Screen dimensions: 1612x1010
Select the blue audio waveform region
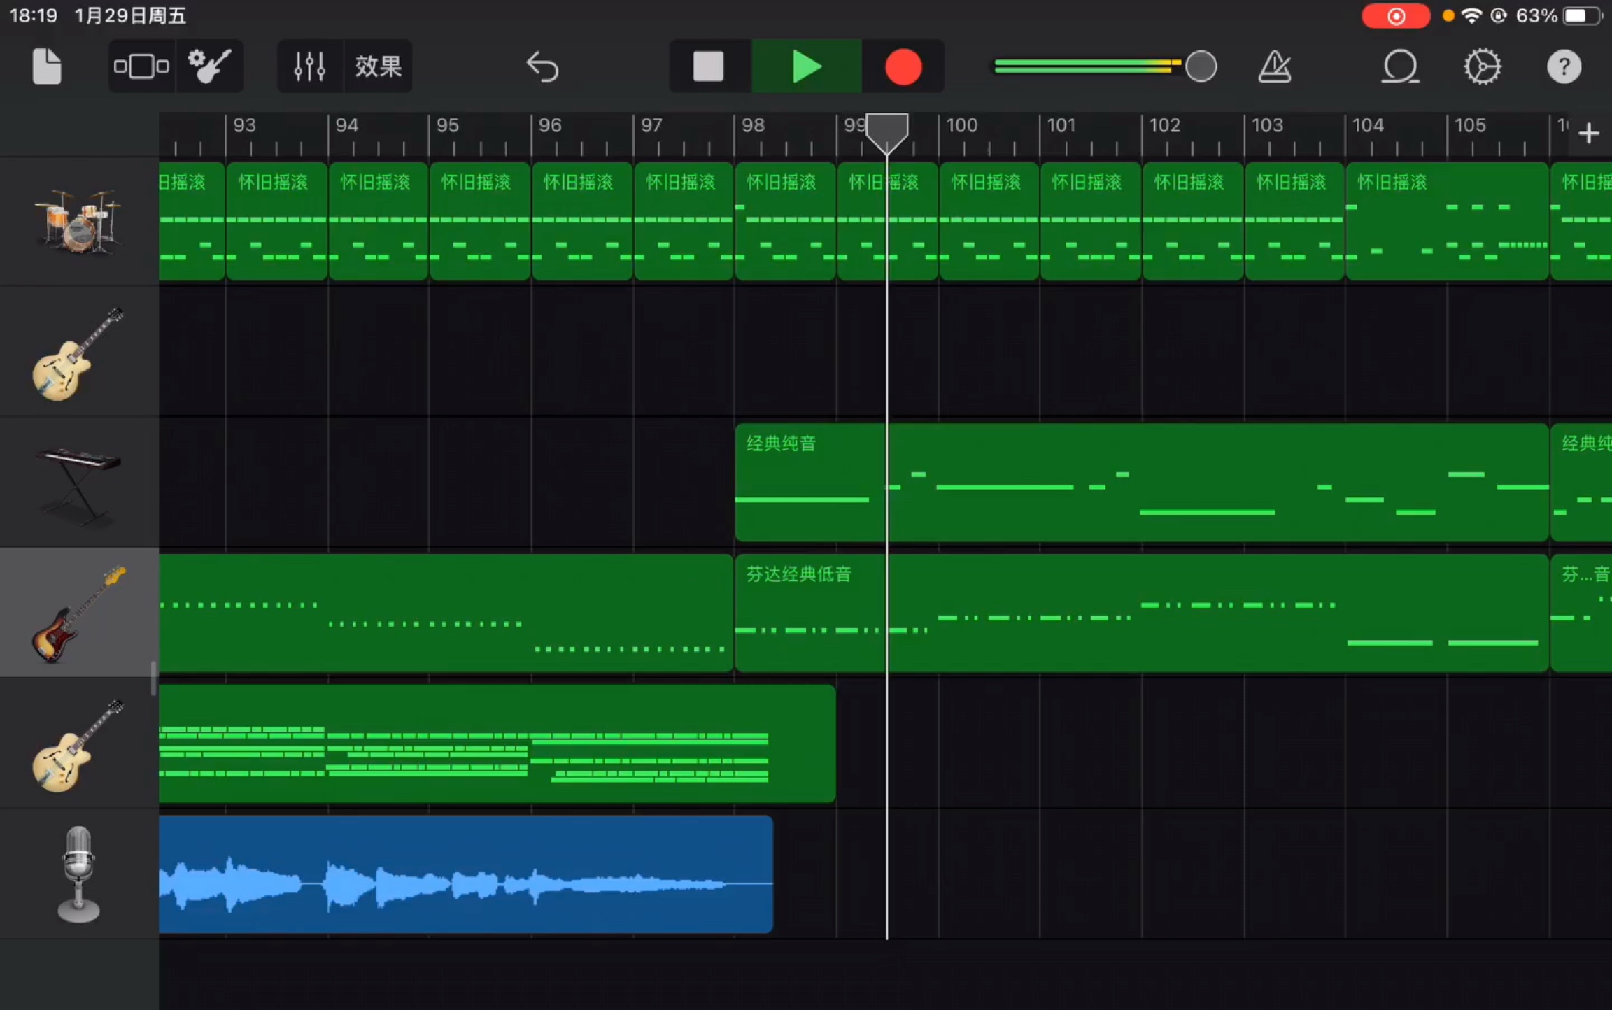point(466,874)
